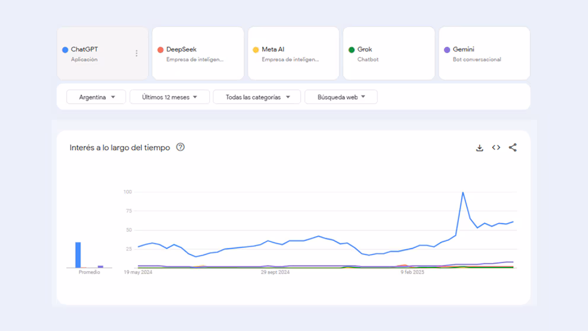Click the green Grok color dot

pyautogui.click(x=351, y=50)
